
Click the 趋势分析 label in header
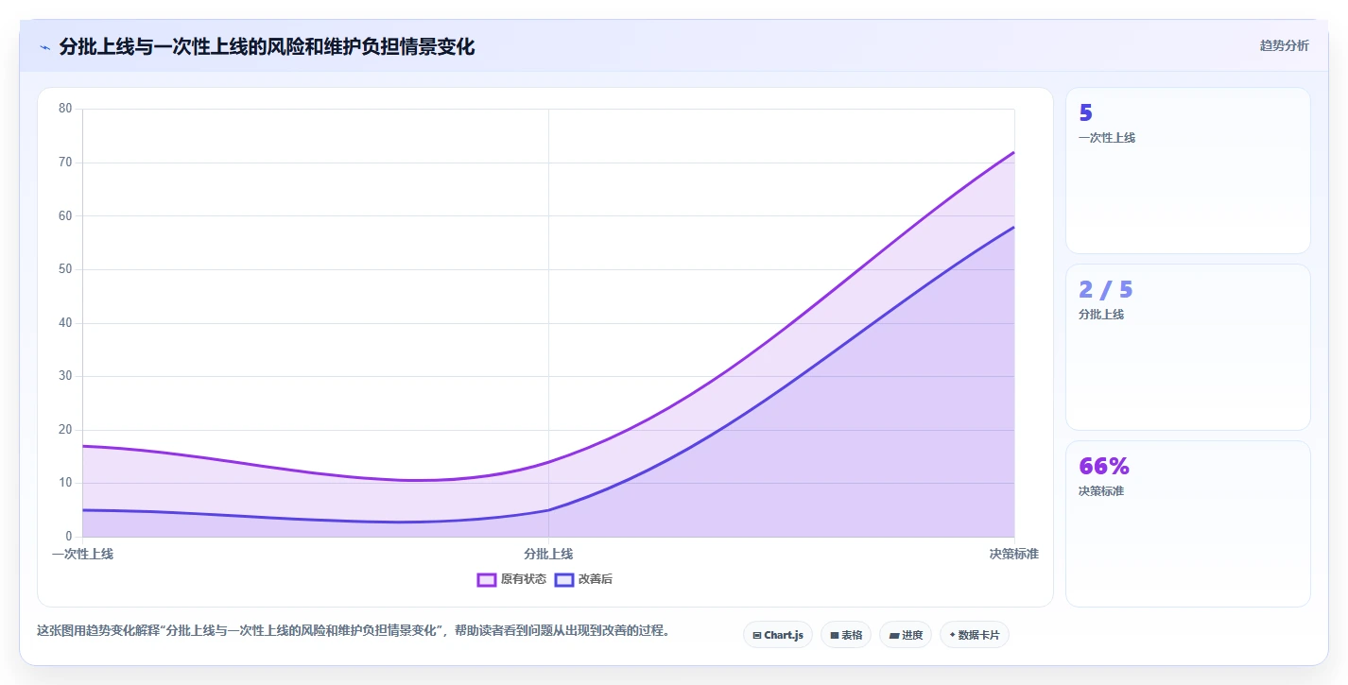click(x=1284, y=45)
